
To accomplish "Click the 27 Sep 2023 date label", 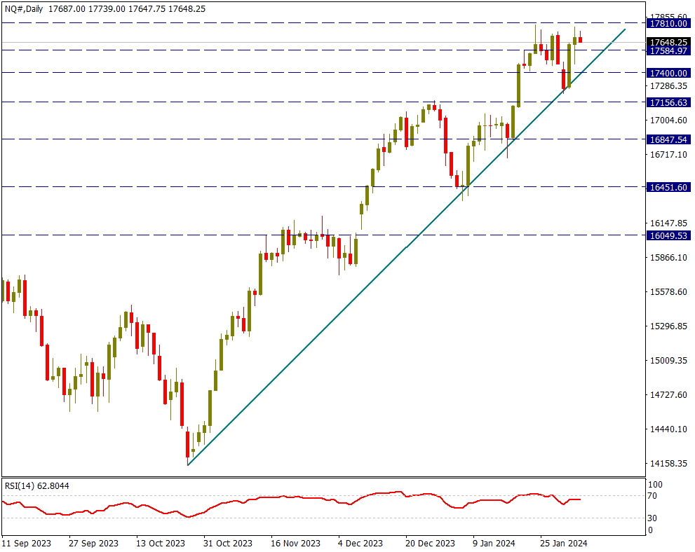I will click(x=93, y=543).
